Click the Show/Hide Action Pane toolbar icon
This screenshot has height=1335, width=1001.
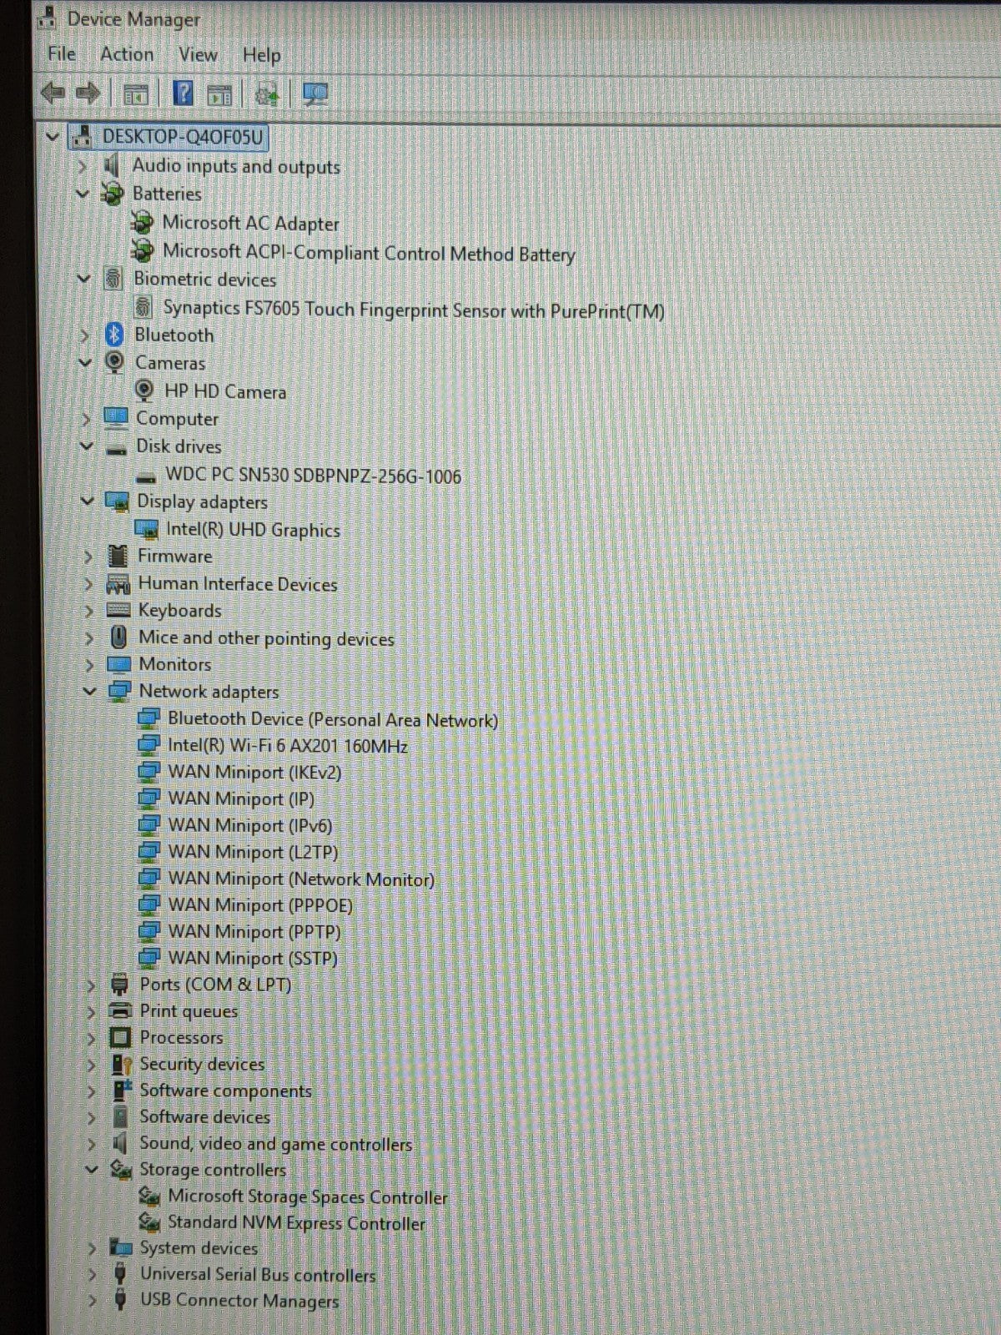(x=219, y=94)
